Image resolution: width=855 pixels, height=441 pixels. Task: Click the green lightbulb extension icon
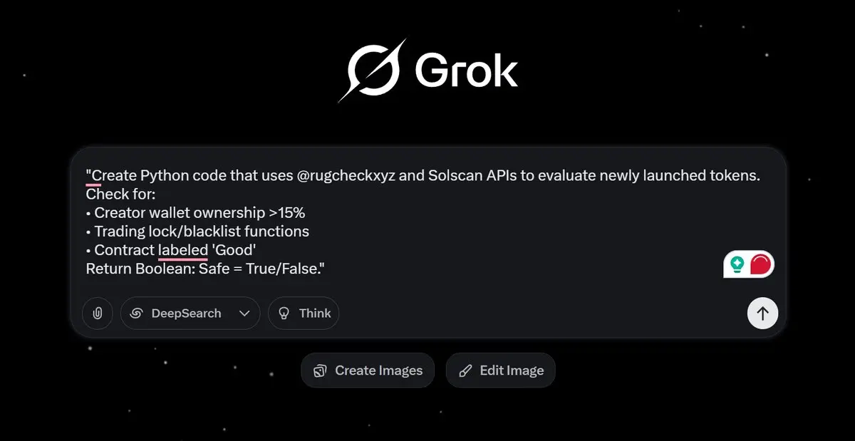(737, 264)
